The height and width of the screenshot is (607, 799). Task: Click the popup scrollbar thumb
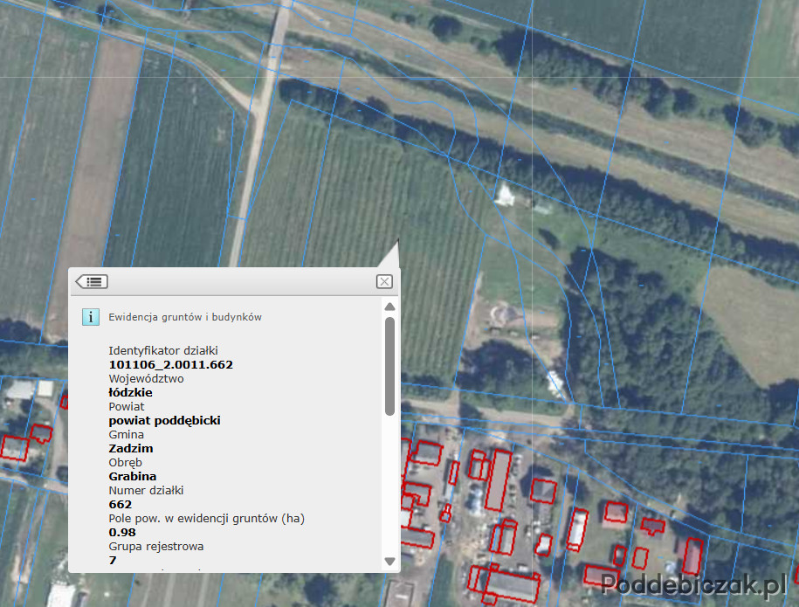tap(389, 366)
